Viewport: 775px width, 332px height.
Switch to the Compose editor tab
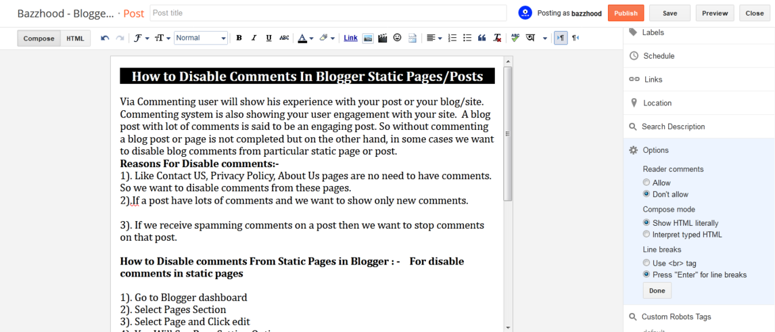tap(39, 39)
